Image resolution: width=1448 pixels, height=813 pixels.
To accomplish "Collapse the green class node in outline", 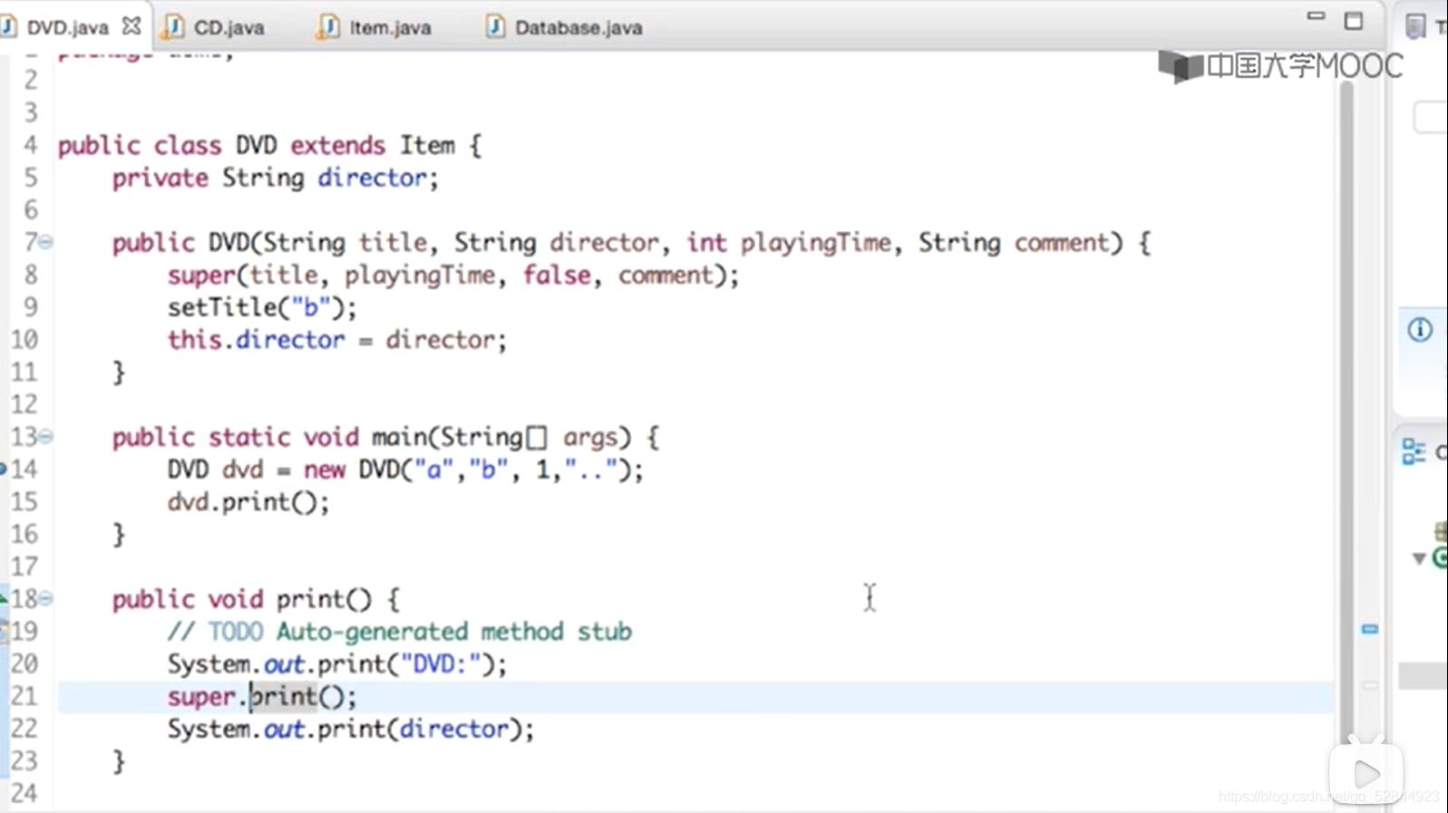I will [x=1419, y=558].
